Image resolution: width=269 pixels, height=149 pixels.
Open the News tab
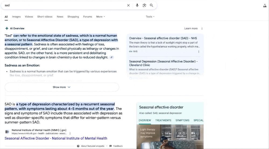click(x=60, y=17)
